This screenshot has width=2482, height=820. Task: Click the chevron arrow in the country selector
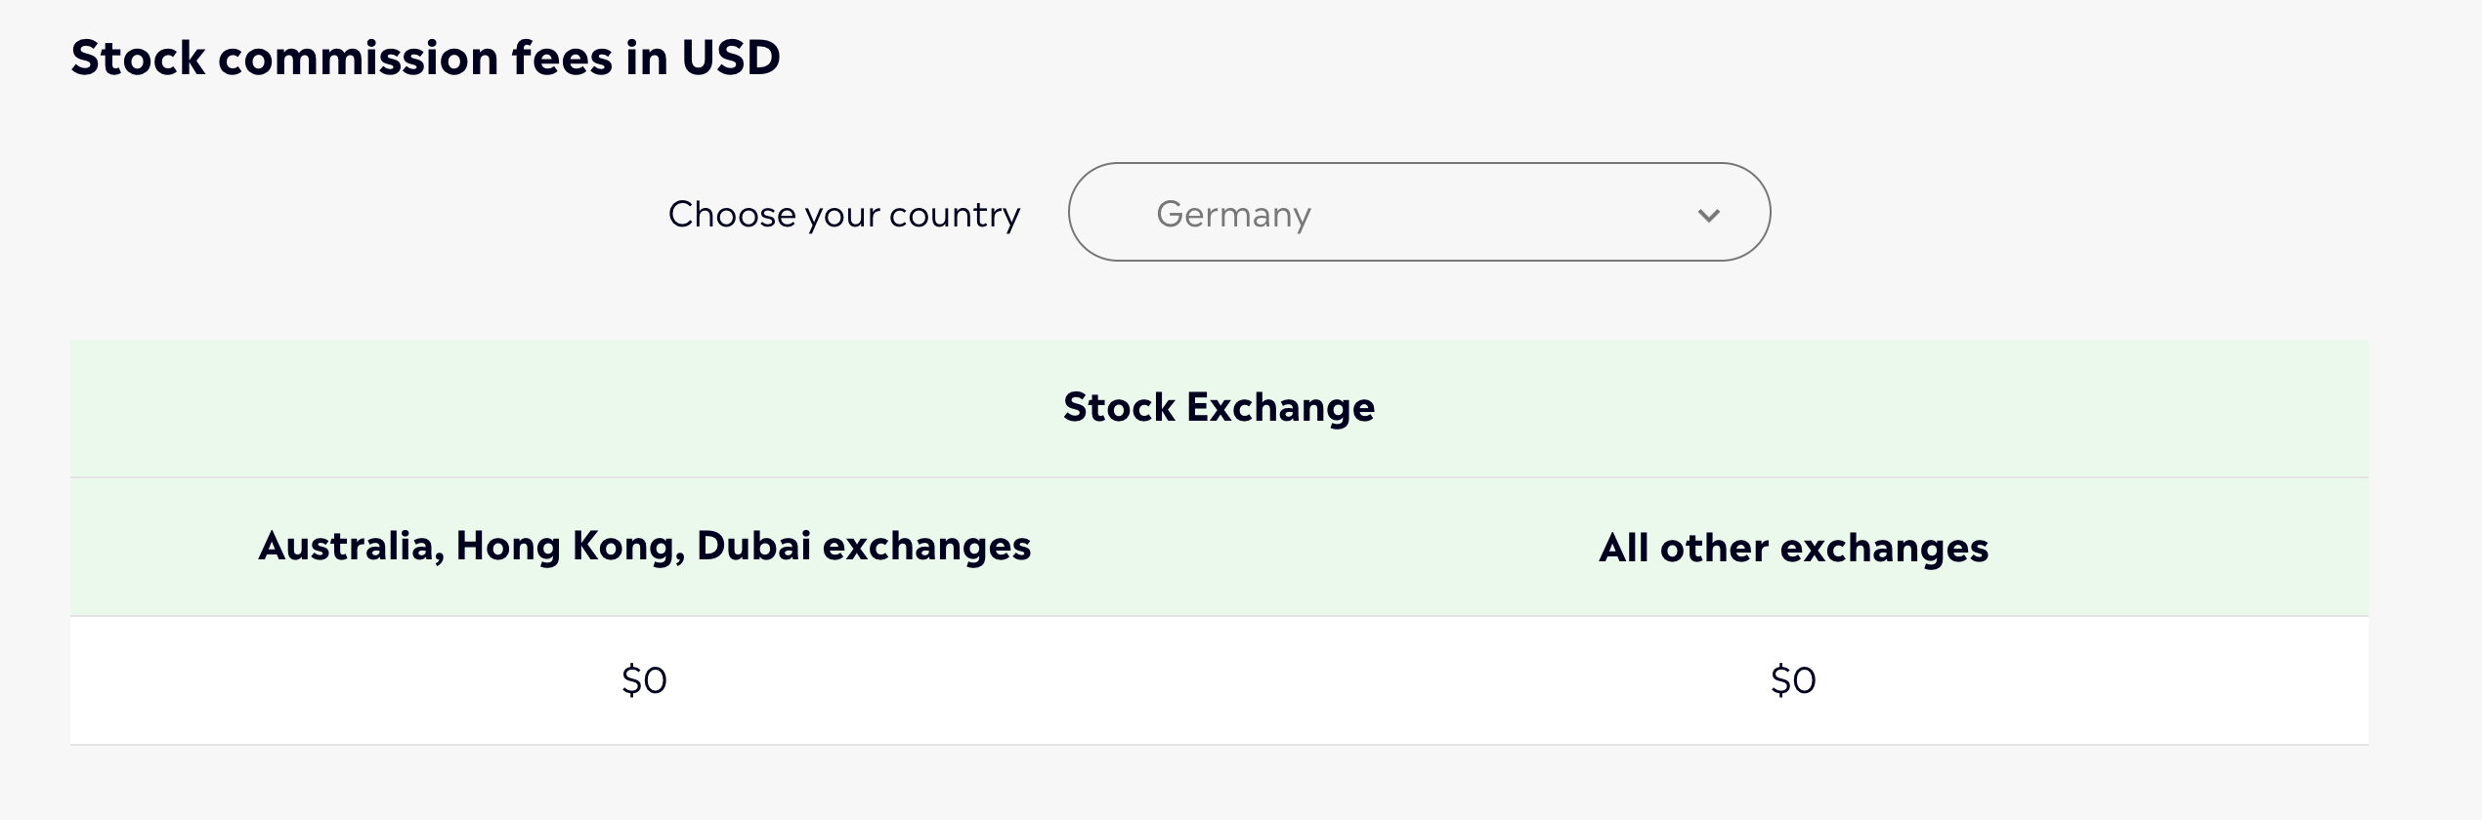point(1708,215)
